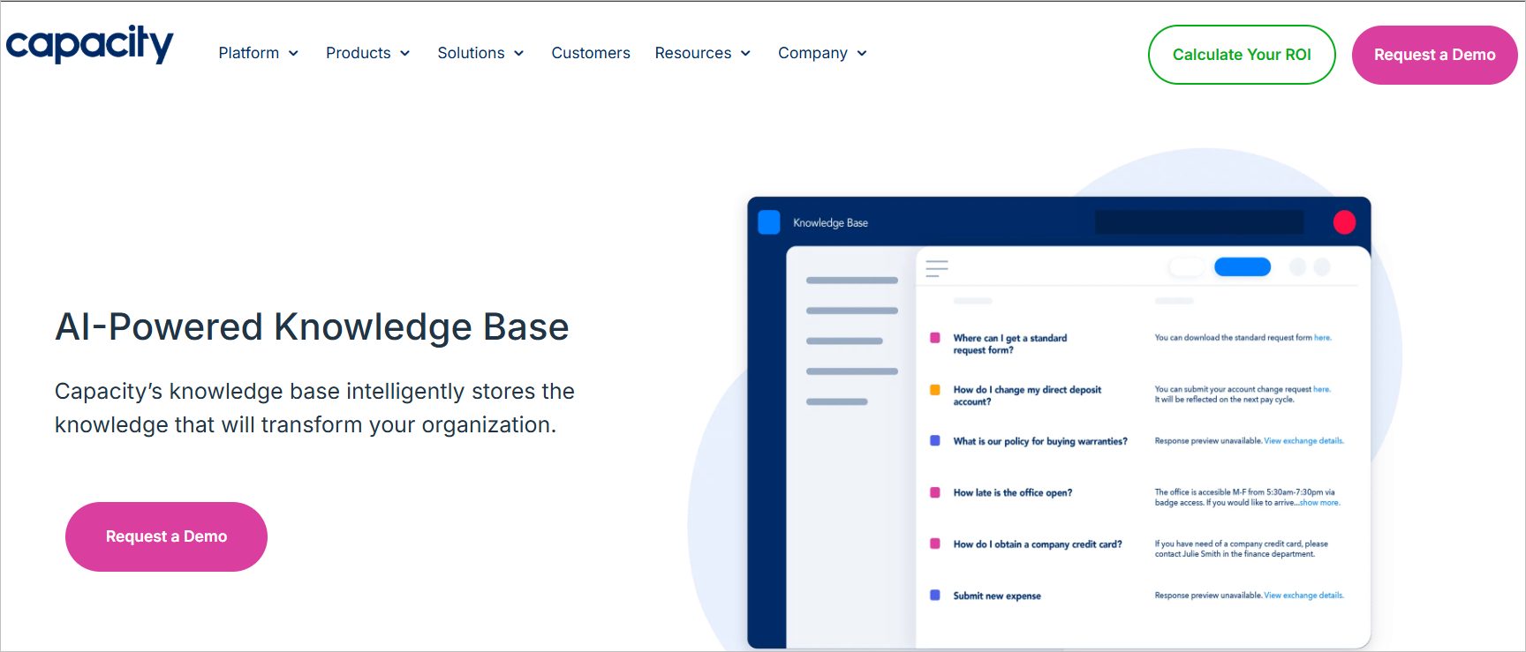The image size is (1526, 652).
Task: Click the header Request a Demo button
Action: pos(1434,55)
